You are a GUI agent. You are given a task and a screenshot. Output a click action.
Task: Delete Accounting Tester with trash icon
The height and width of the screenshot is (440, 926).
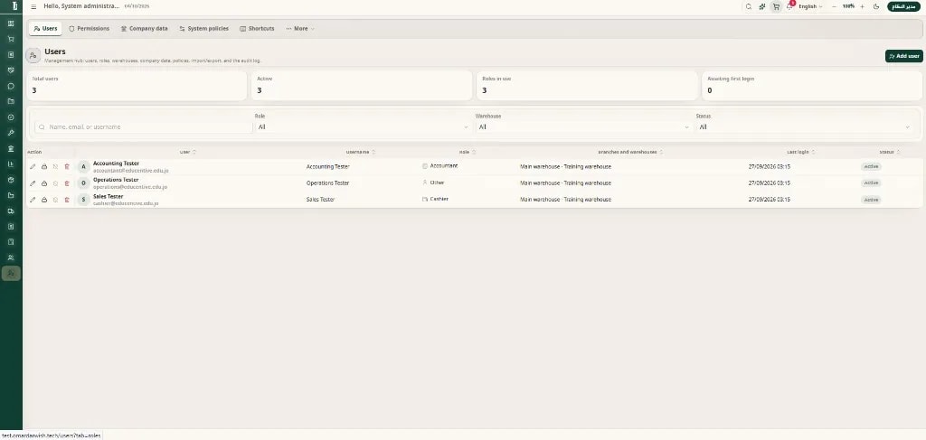point(67,167)
